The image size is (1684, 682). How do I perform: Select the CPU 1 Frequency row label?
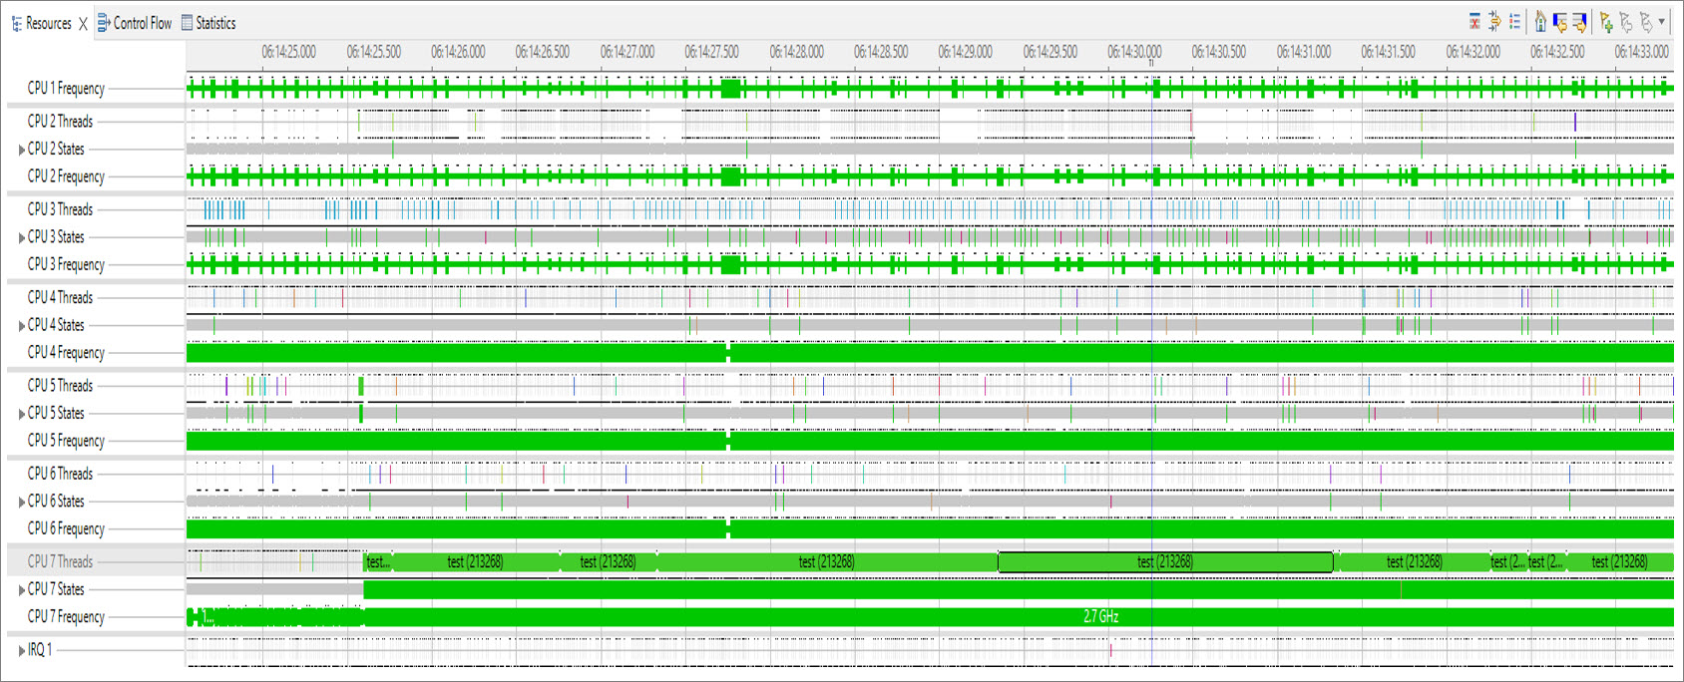[66, 89]
